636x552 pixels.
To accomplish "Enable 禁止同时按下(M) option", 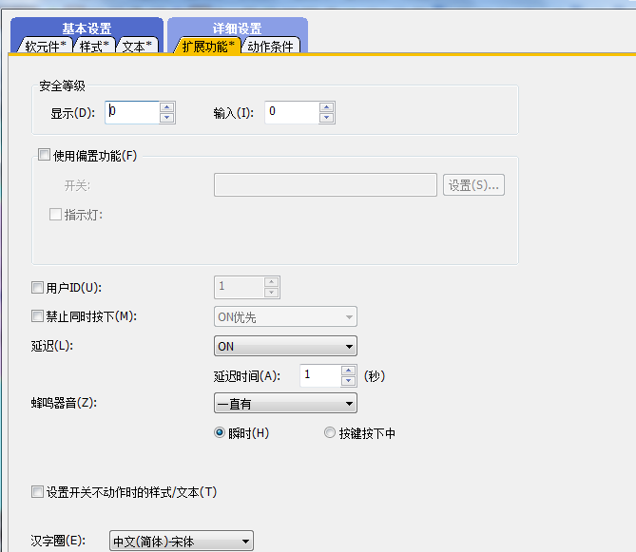I will click(x=38, y=316).
